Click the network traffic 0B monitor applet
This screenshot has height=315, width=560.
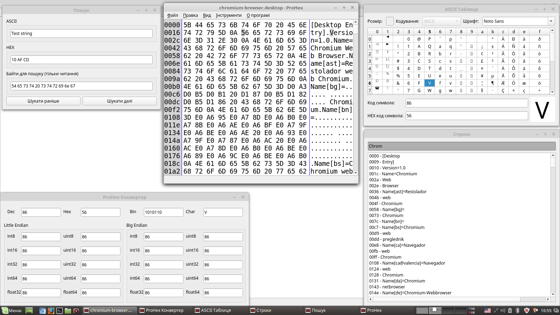472,310
